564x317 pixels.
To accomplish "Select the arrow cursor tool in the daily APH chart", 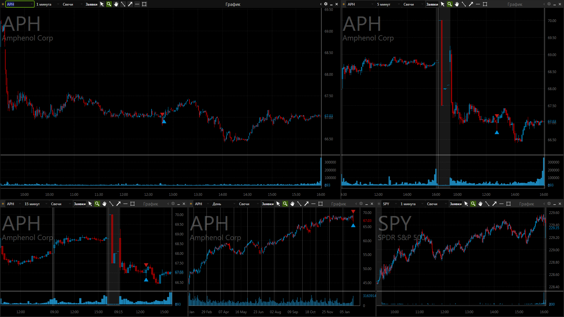I will (x=278, y=204).
